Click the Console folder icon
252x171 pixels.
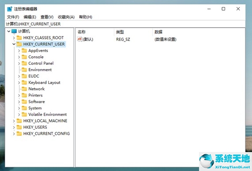[x=24, y=57]
